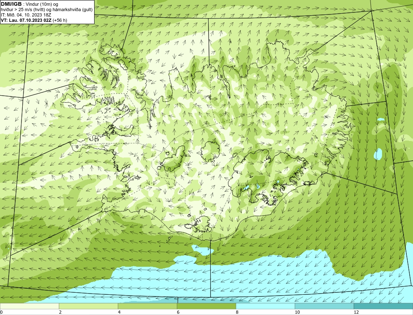
Task: Click the initial time line 'IT: Mið. 04. 10. 2023 18Z'
Action: [x=26, y=15]
